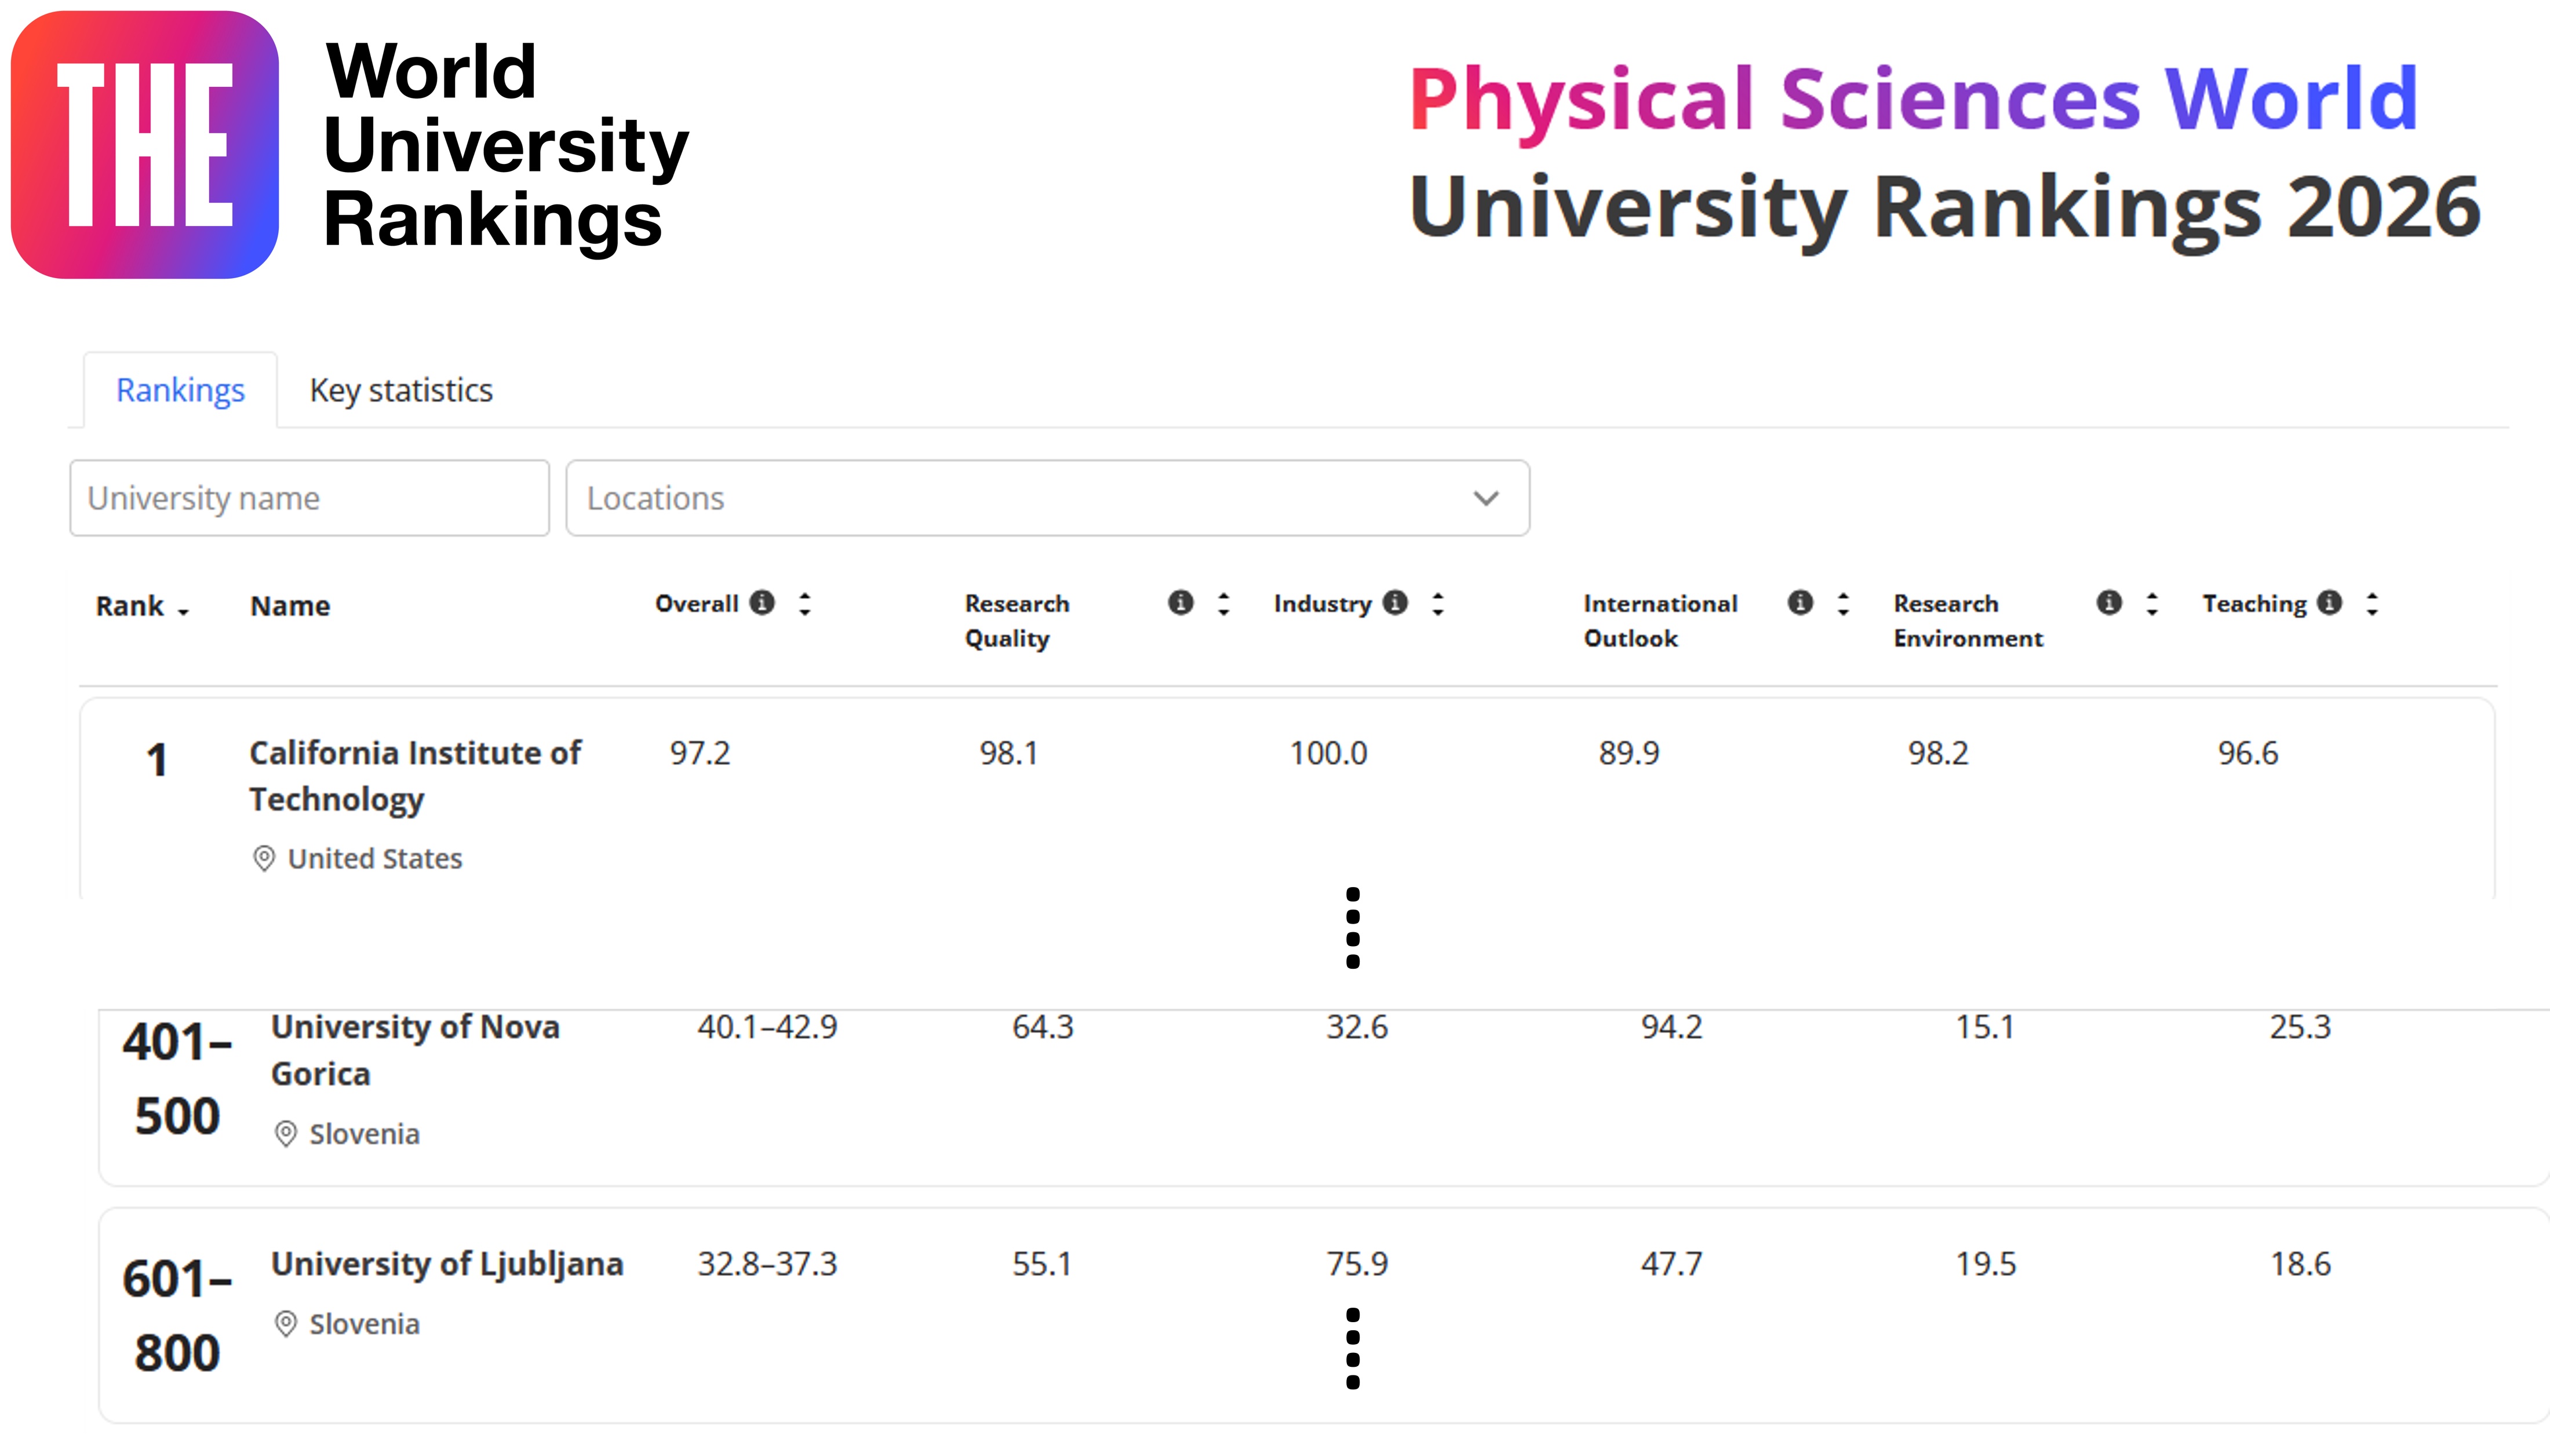2550x1456 pixels.
Task: Select the Rankings tab
Action: [180, 390]
